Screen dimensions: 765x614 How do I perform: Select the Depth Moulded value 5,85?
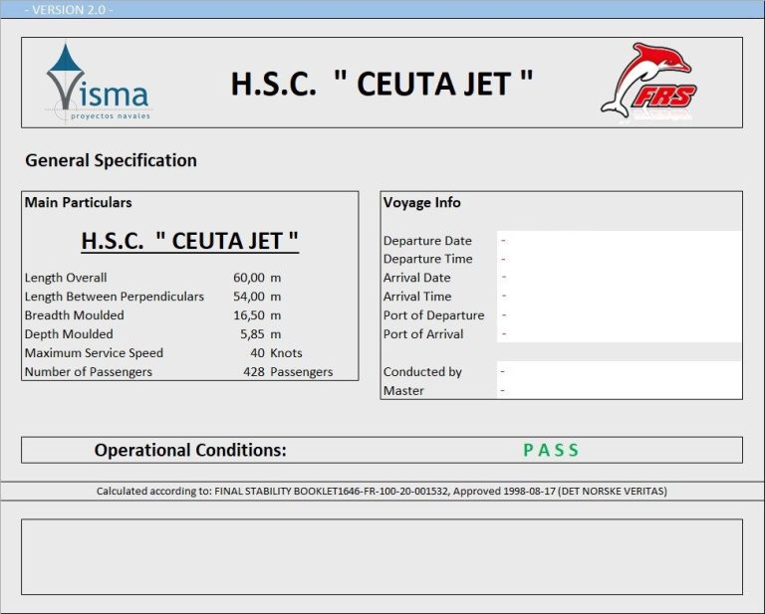(252, 333)
